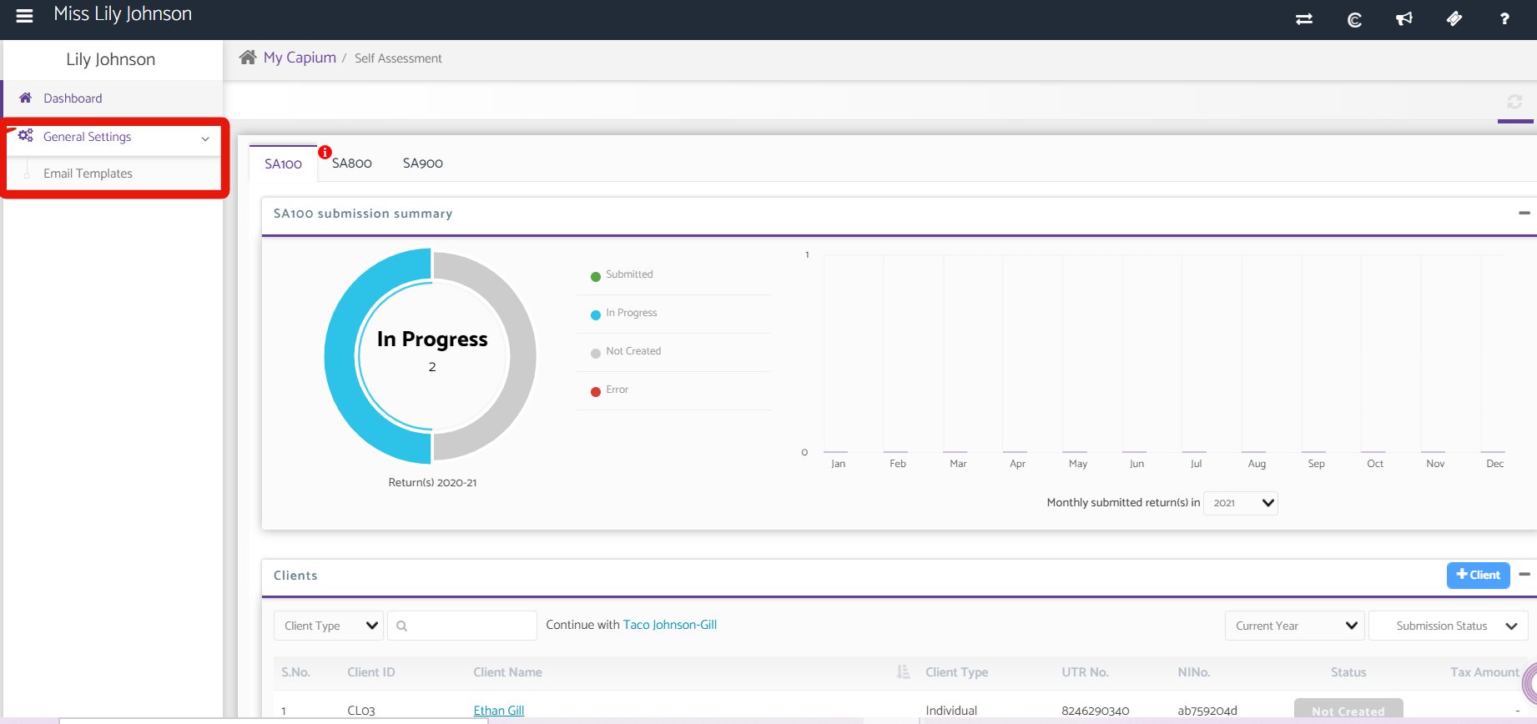Open Email Templates in sidebar

pos(88,173)
